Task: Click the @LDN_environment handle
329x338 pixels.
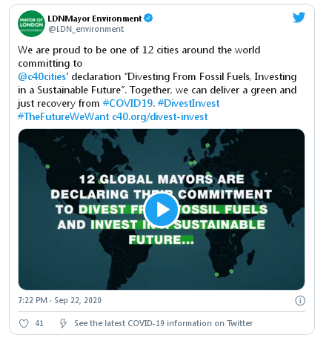Action: click(x=86, y=29)
